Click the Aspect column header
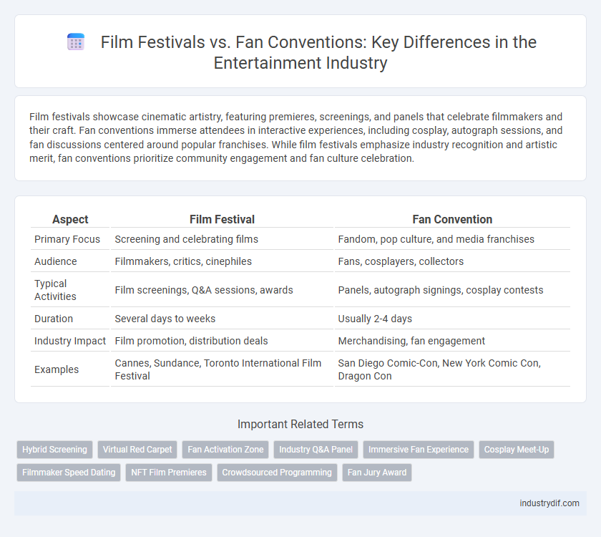The height and width of the screenshot is (537, 601). (70, 219)
